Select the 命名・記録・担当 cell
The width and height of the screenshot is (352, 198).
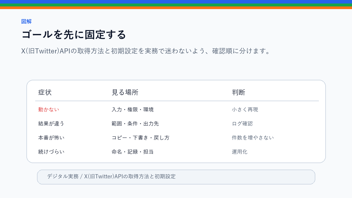[133, 152]
